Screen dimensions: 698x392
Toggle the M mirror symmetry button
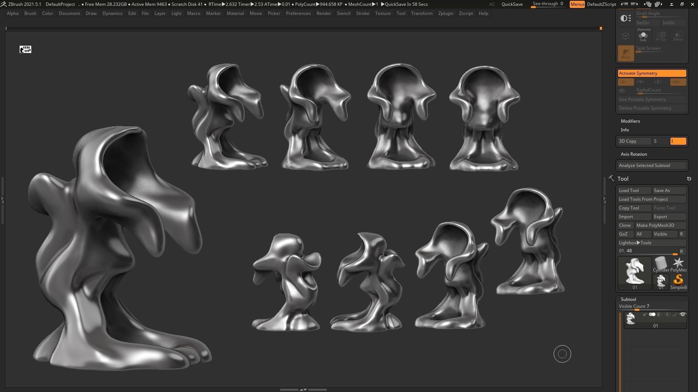(678, 82)
